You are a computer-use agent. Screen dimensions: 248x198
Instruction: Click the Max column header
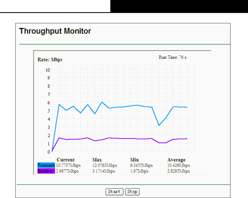tap(97, 160)
